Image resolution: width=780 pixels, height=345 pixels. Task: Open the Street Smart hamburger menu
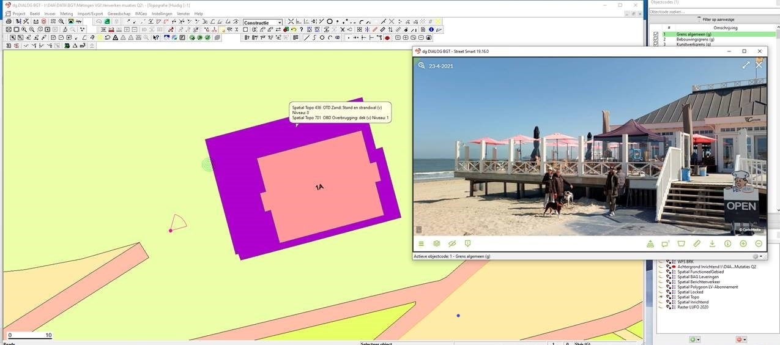click(x=421, y=243)
